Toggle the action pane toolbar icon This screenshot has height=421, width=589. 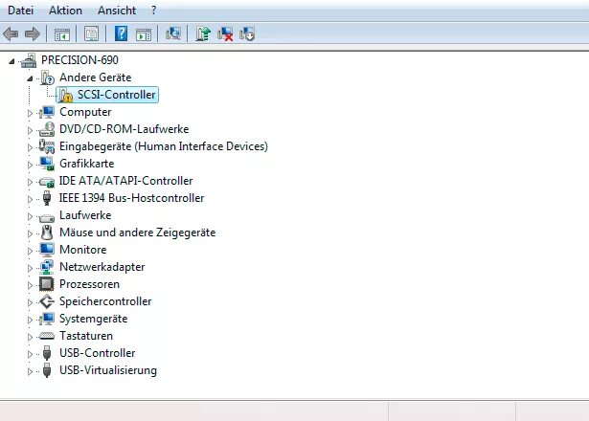tap(144, 34)
